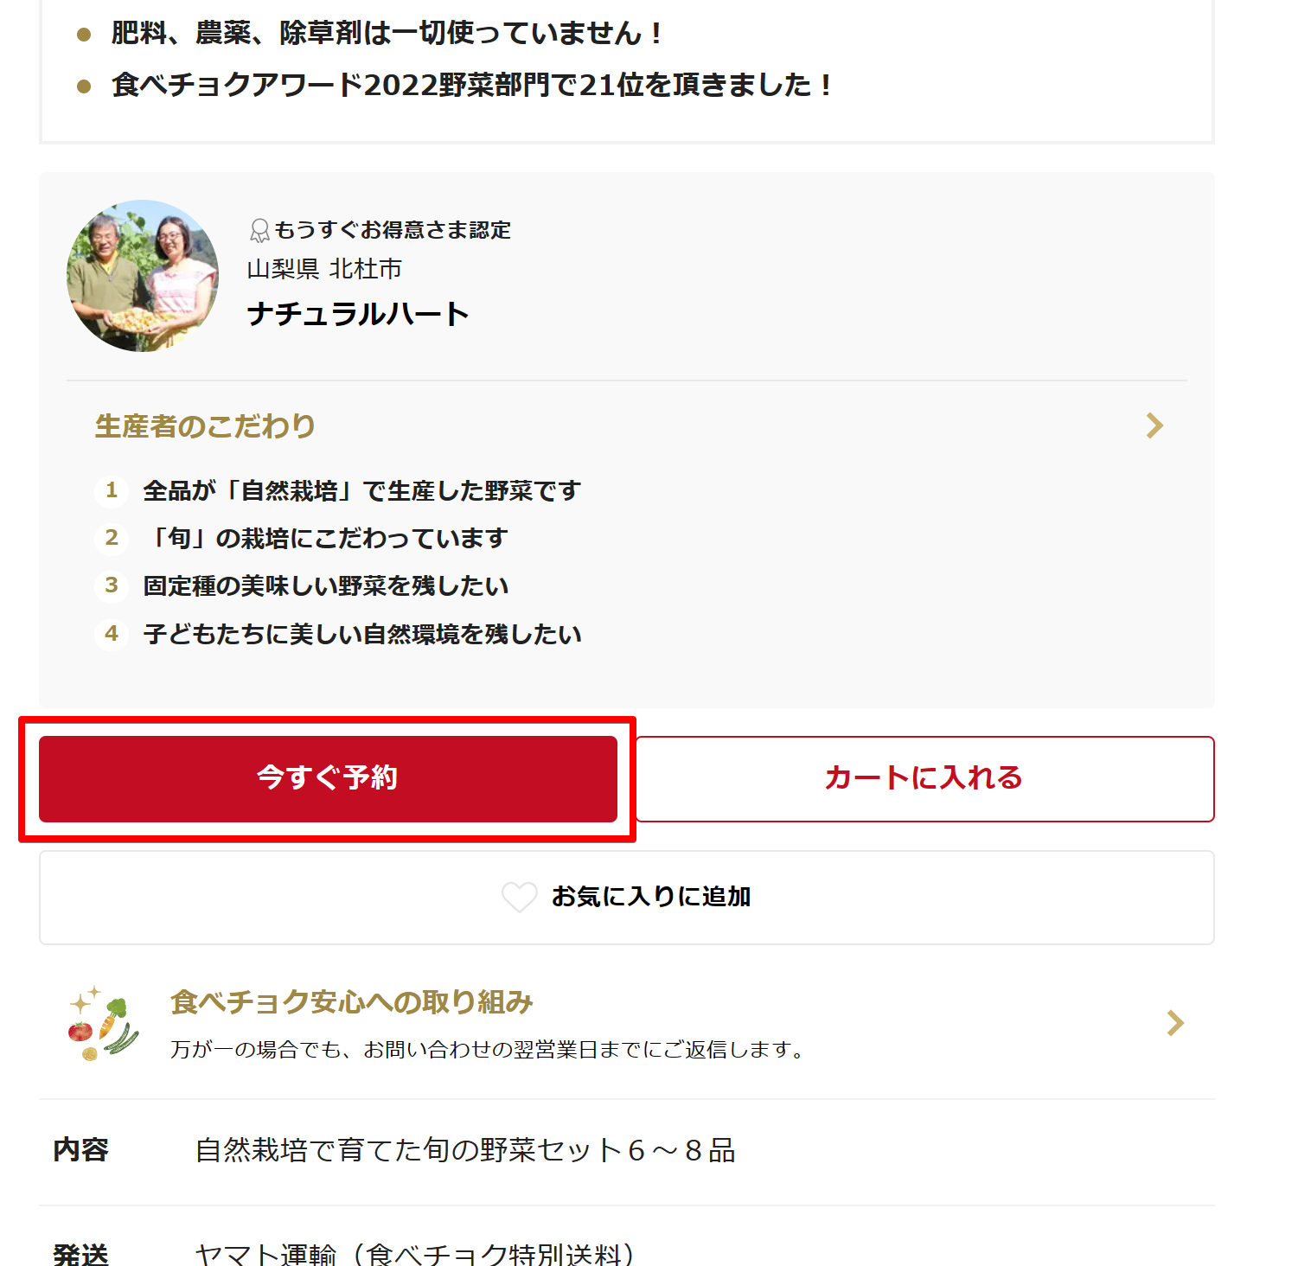This screenshot has height=1266, width=1298.
Task: Expand 生産者のこだわり chevron arrow
Action: click(x=1154, y=425)
